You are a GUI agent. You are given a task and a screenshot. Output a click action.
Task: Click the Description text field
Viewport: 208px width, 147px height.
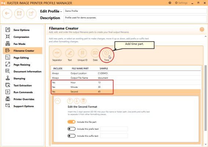click(x=135, y=19)
